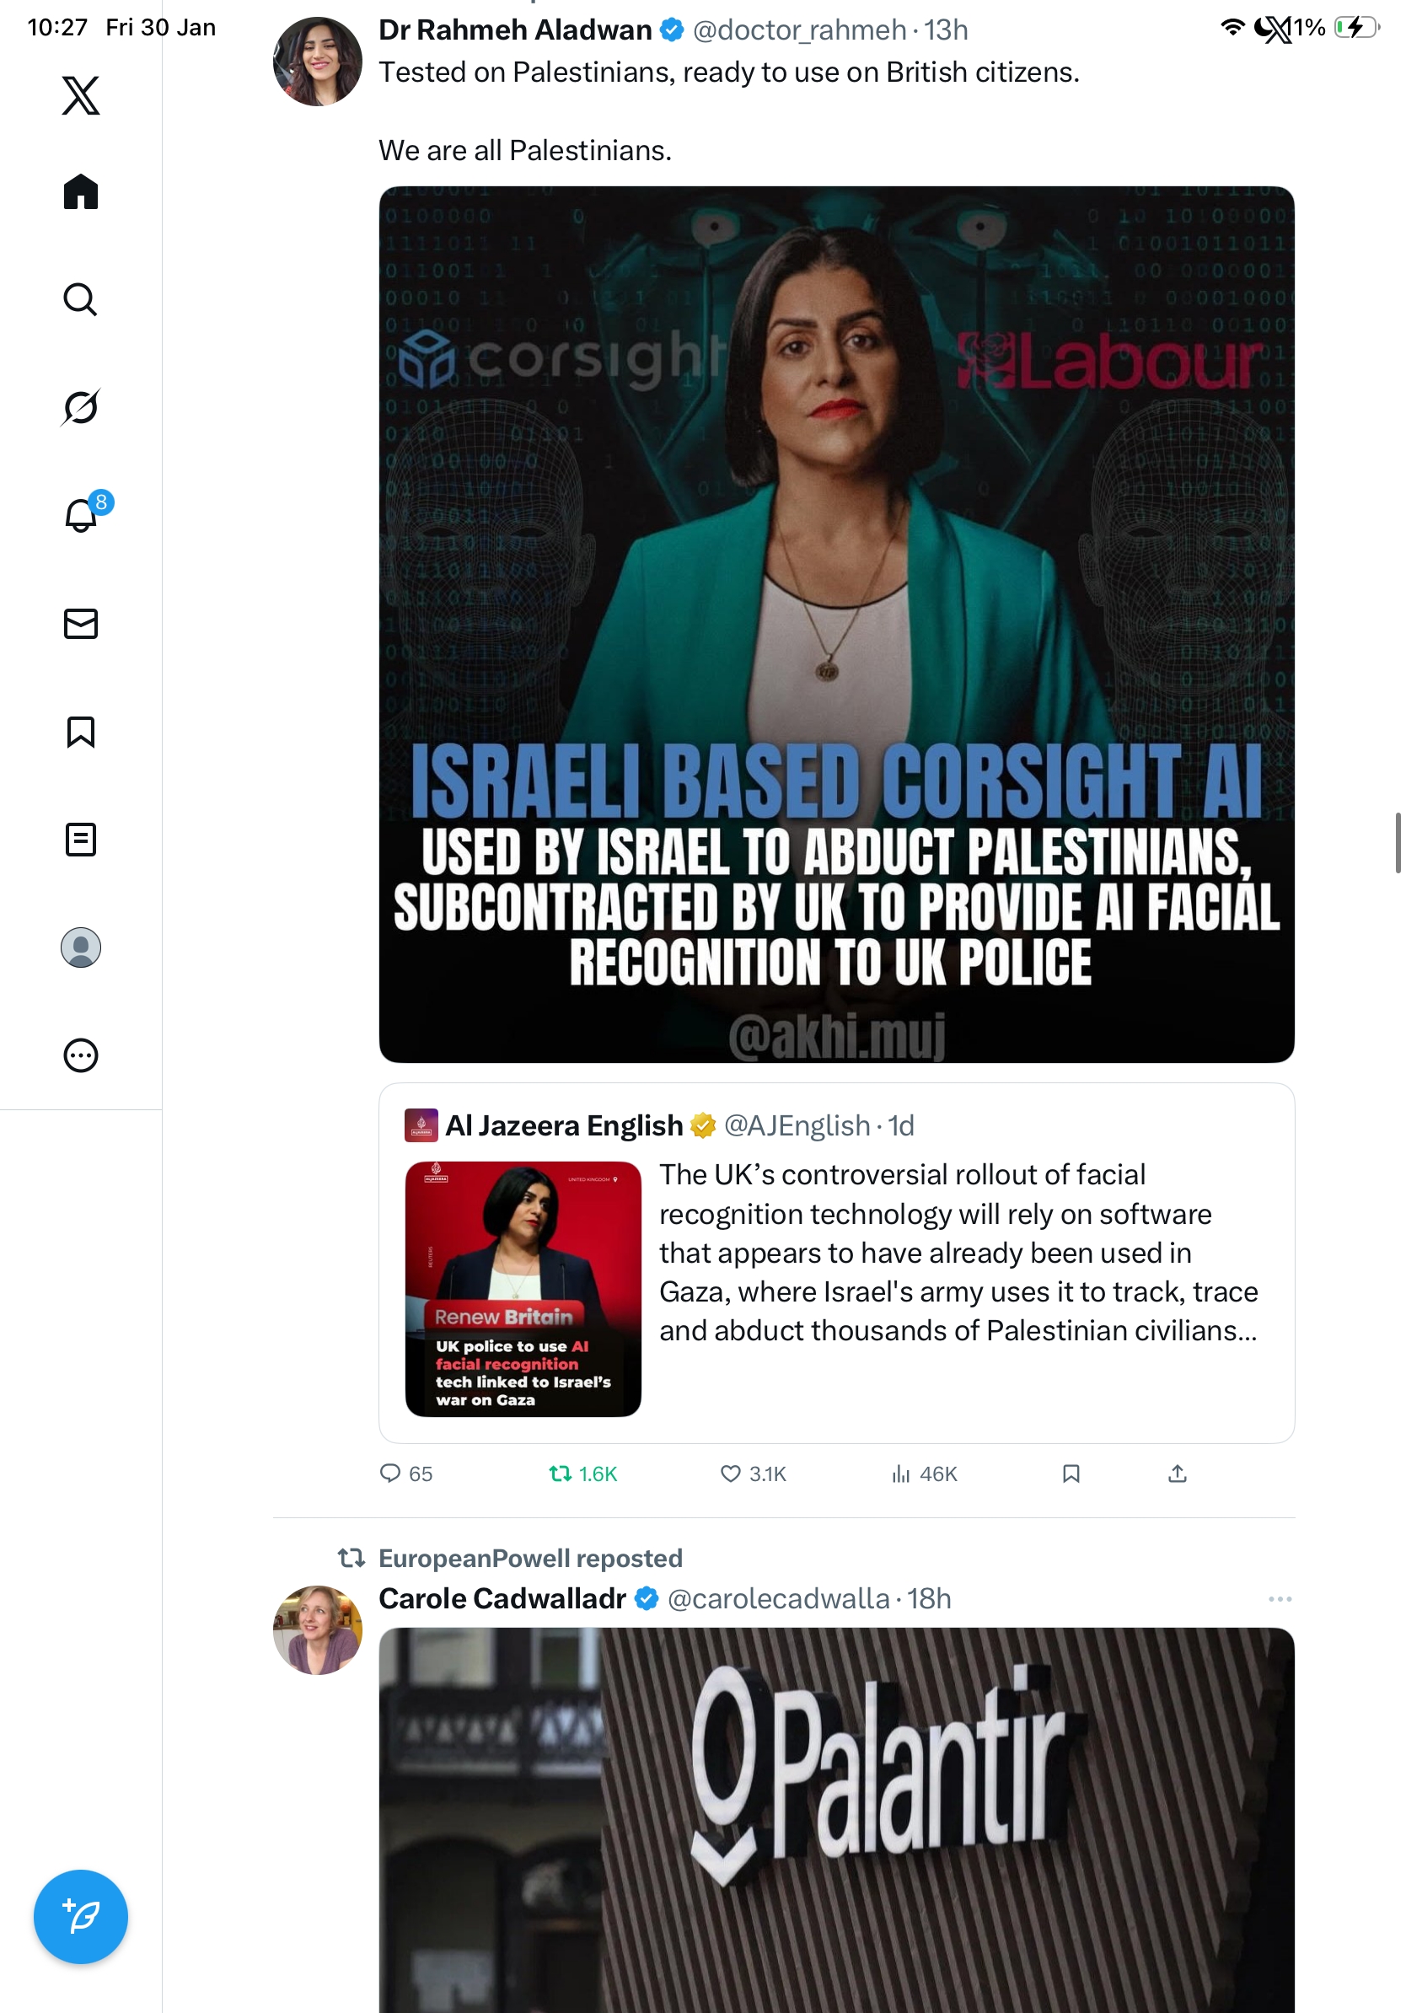Open Search in the sidebar
This screenshot has height=2013, width=1406.
[x=81, y=299]
